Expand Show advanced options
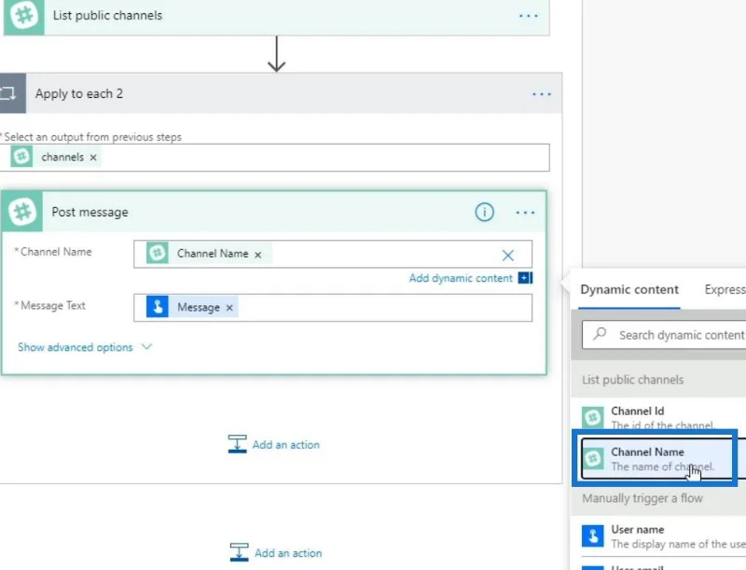Screen dimensions: 746x570 pos(76,347)
